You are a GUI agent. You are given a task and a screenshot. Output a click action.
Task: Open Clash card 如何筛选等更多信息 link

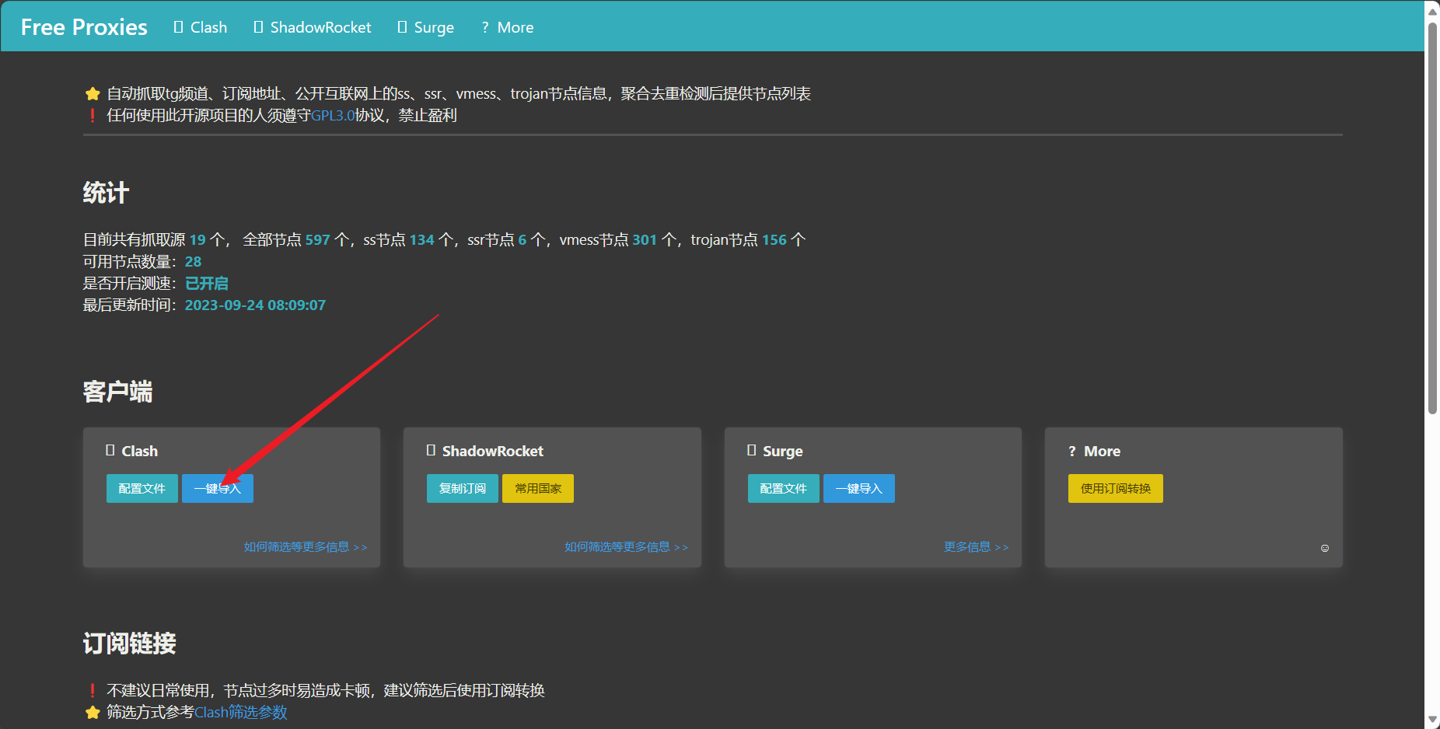pyautogui.click(x=306, y=547)
